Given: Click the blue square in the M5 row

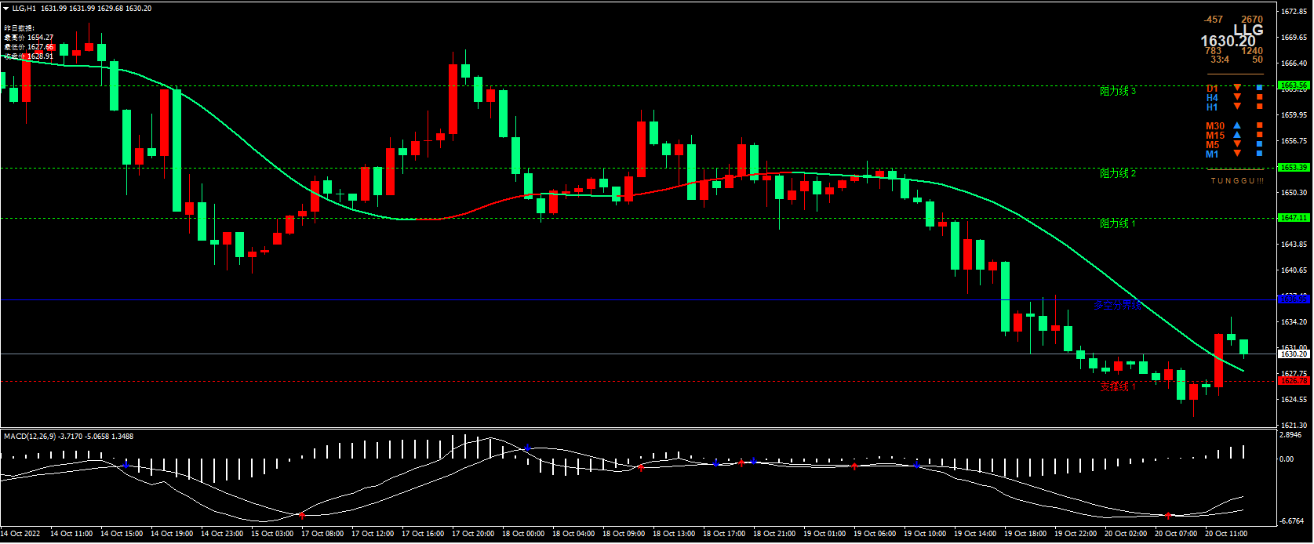Looking at the screenshot, I should [1260, 144].
